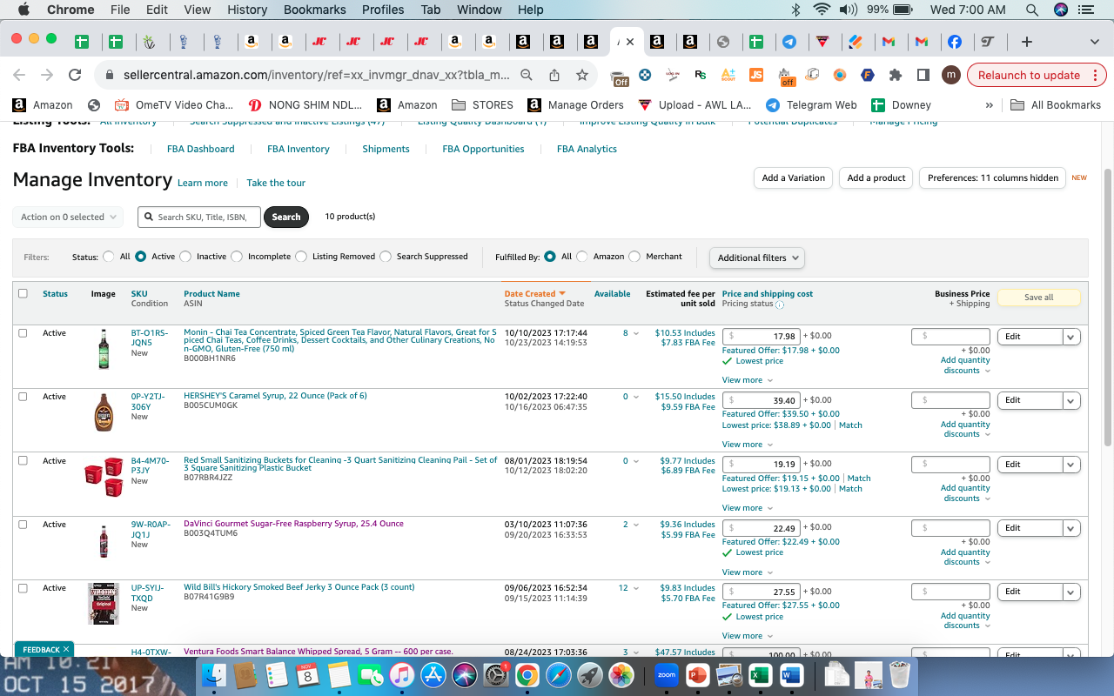Open the Chrome extensions puzzle icon
The width and height of the screenshot is (1114, 696).
(896, 75)
